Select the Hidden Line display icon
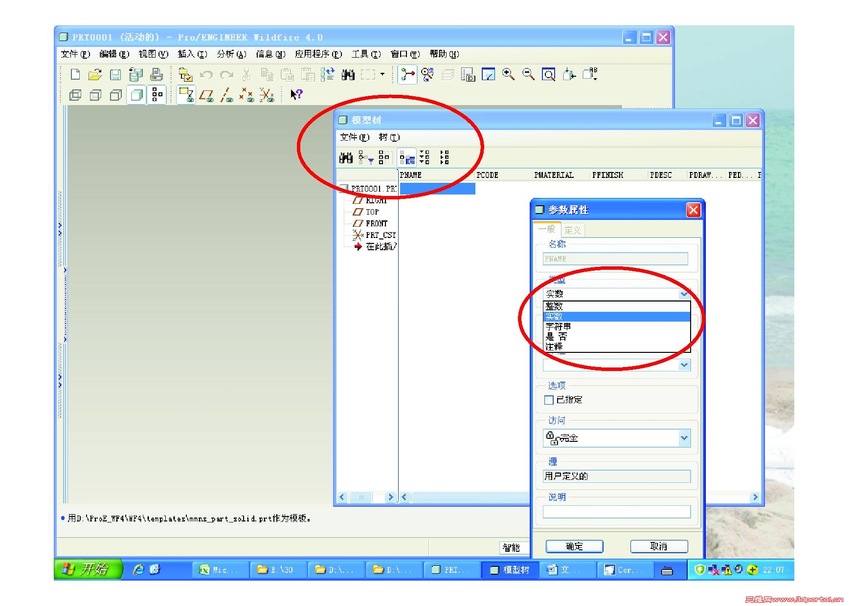This screenshot has width=853, height=606. [x=95, y=95]
